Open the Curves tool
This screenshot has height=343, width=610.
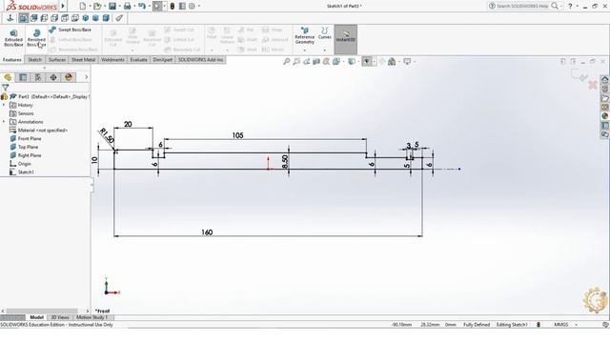click(324, 33)
